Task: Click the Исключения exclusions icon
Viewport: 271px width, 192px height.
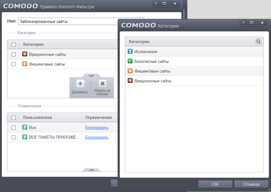Action: click(131, 52)
